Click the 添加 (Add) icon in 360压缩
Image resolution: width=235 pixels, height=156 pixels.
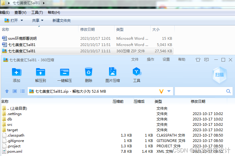[x=17, y=72]
